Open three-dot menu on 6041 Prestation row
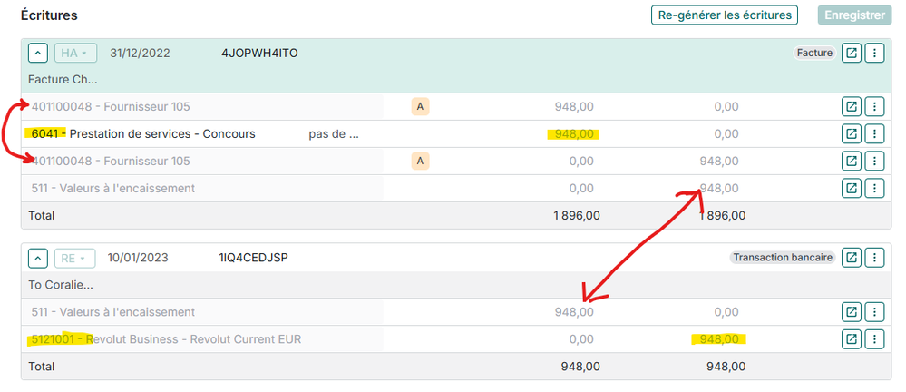 click(874, 134)
